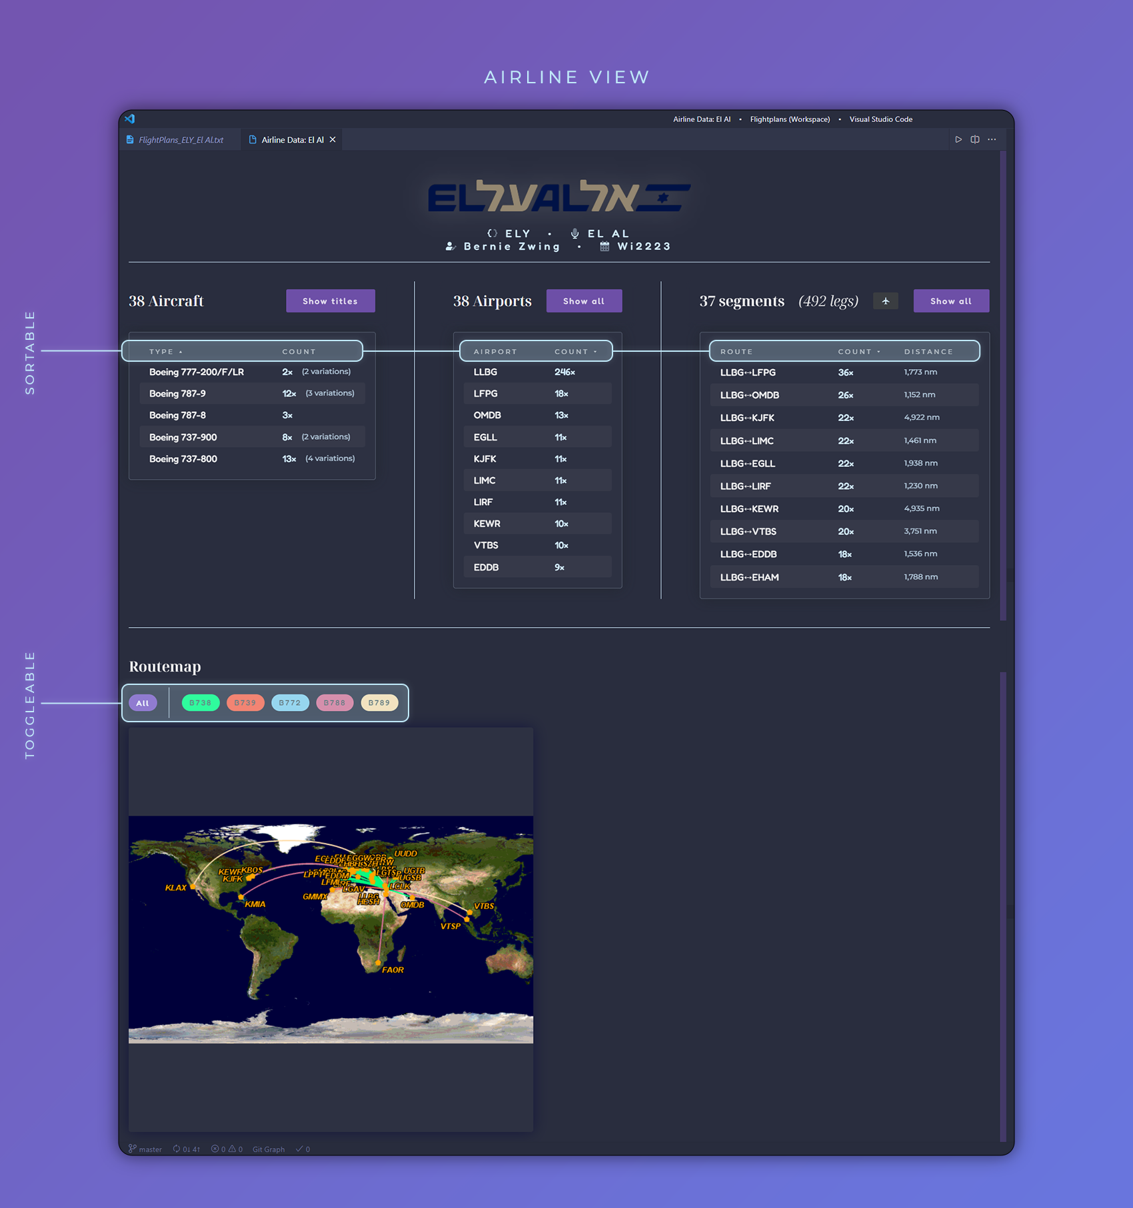Screen dimensions: 1133x1208
Task: Sort airports table by AIRPORT header
Action: click(x=495, y=351)
